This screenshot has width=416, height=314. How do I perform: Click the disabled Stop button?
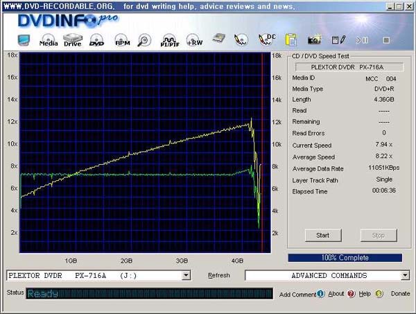(379, 236)
